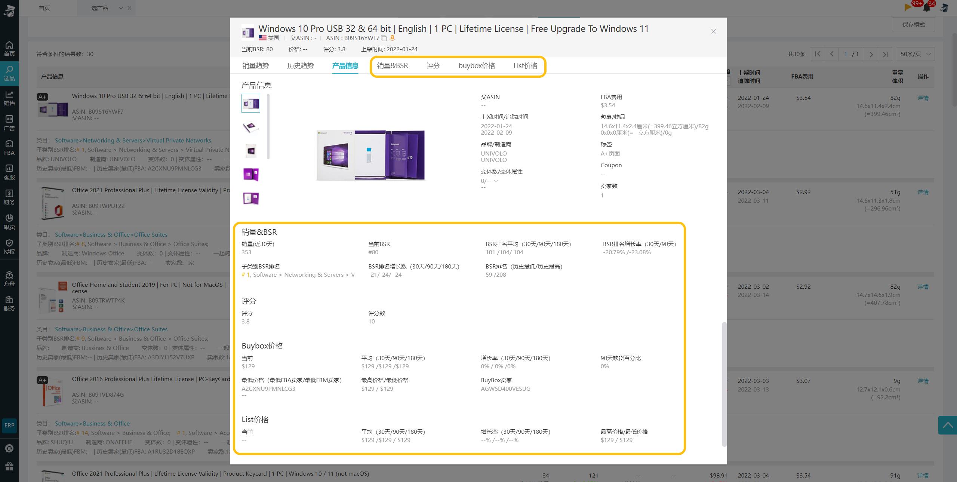Open the Virtual Private Networks category link

tap(178, 141)
